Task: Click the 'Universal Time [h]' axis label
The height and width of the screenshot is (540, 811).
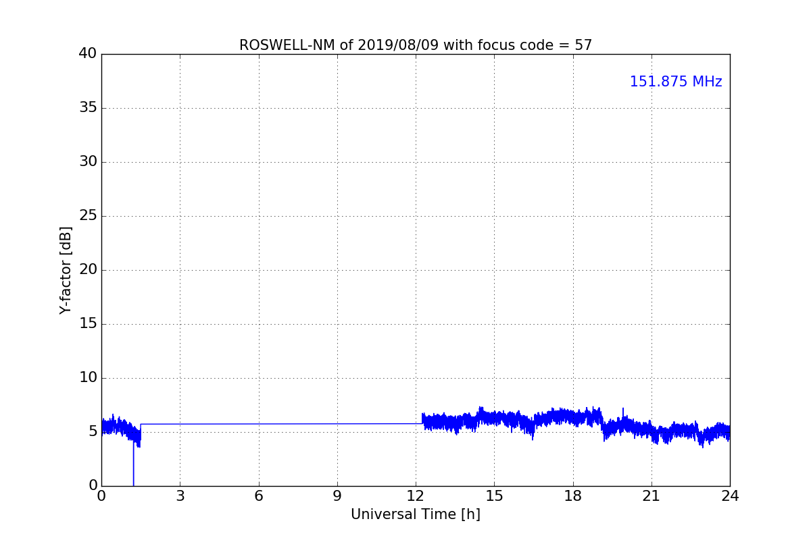Action: coord(416,514)
